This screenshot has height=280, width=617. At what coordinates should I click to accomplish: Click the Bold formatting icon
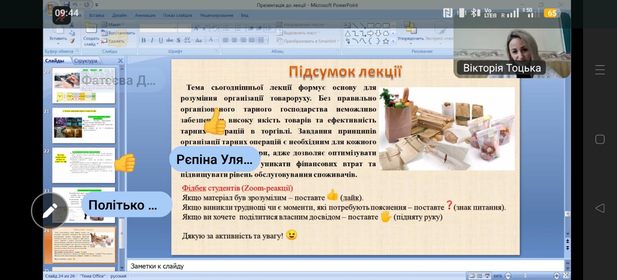pyautogui.click(x=143, y=40)
